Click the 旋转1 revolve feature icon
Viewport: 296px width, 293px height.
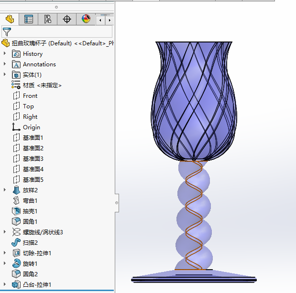click(x=16, y=263)
